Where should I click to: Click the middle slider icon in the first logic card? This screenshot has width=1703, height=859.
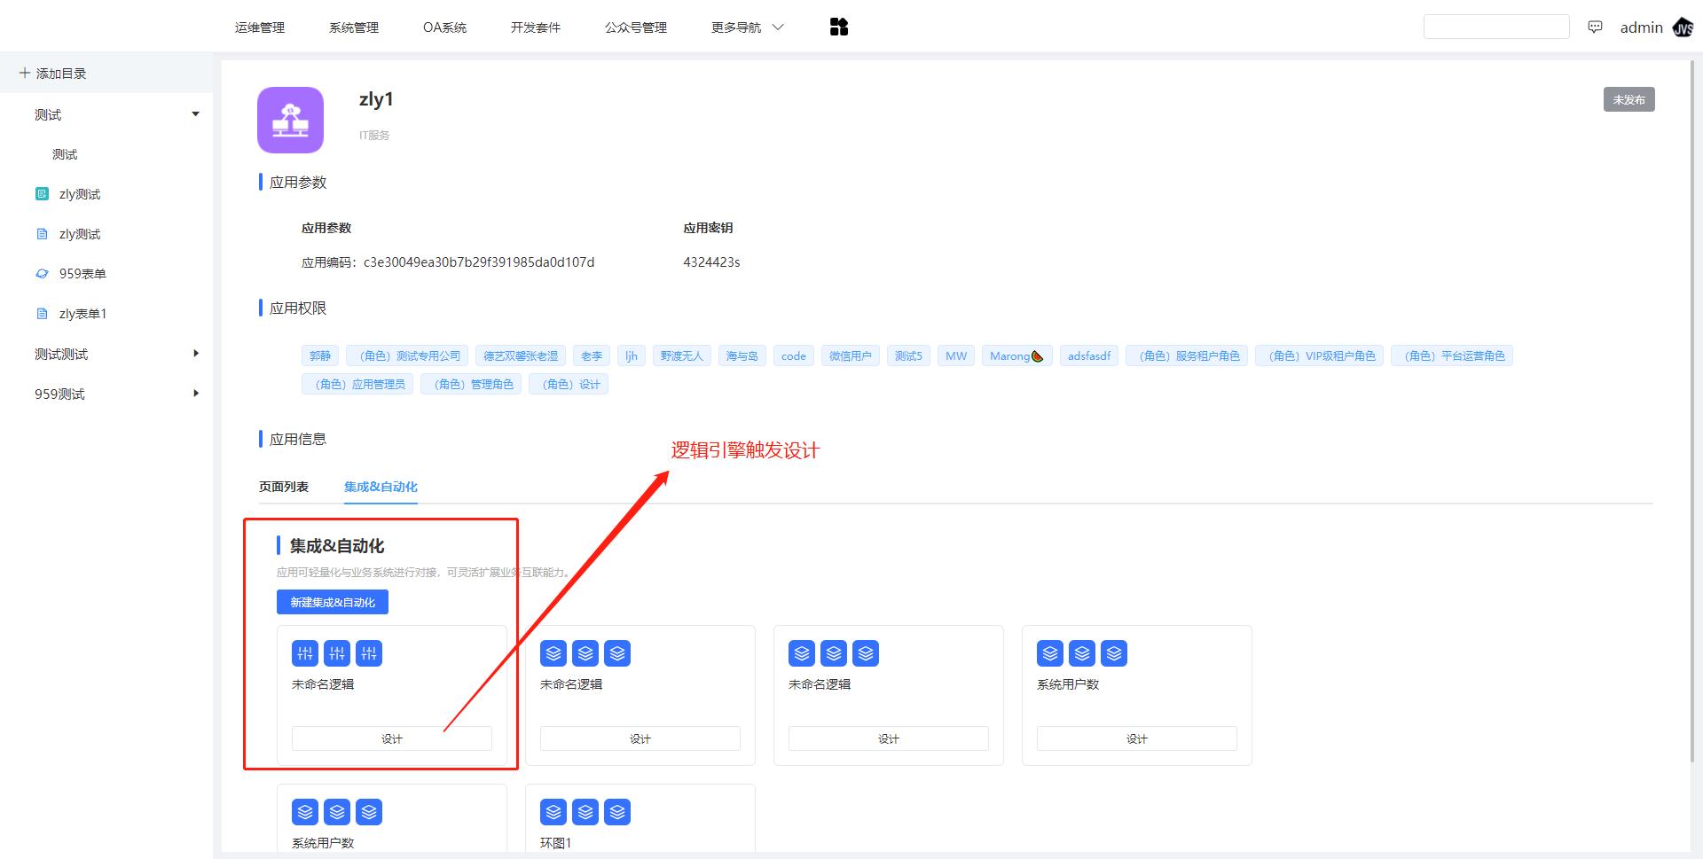tap(337, 653)
